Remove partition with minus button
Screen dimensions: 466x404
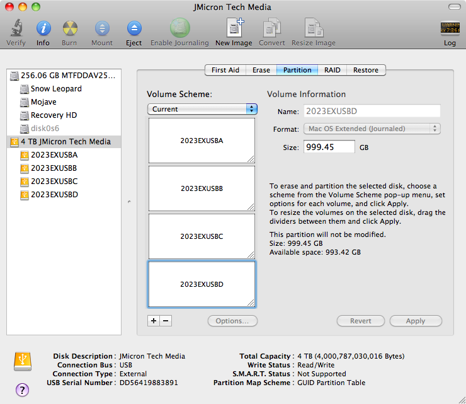(166, 321)
